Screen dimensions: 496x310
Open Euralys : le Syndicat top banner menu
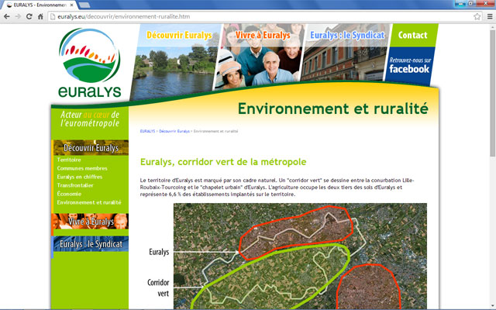(347, 35)
